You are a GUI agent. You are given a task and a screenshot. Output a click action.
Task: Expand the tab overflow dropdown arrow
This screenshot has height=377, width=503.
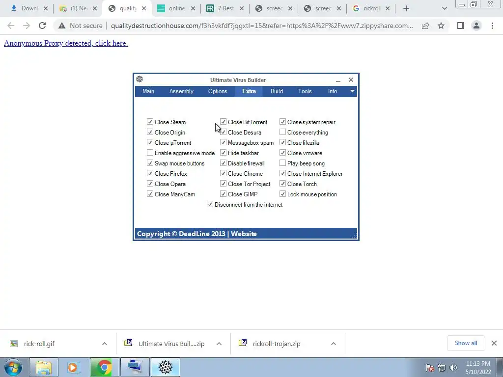[x=352, y=91]
